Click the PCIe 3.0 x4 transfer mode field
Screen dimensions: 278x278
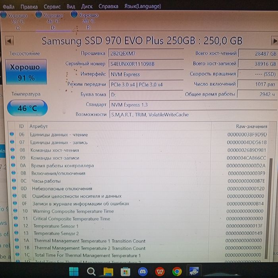click(146, 85)
